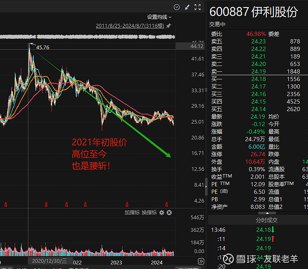Viewport: 308px width, 269px height.
Task: Click 委比 value 46.98%
Action: click(256, 34)
